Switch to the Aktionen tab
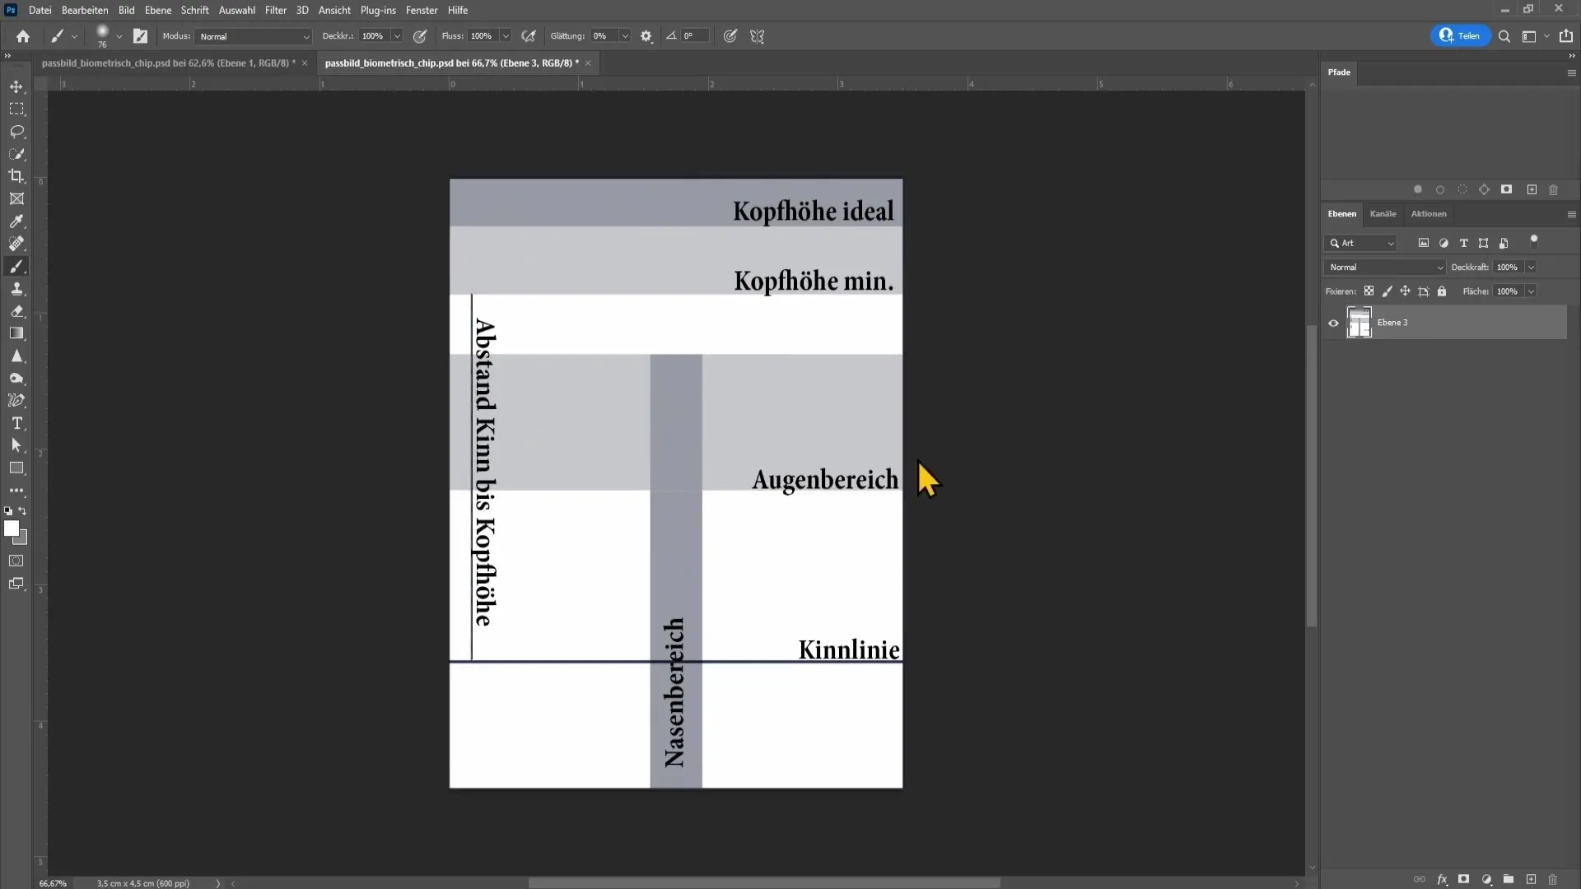 1429,214
